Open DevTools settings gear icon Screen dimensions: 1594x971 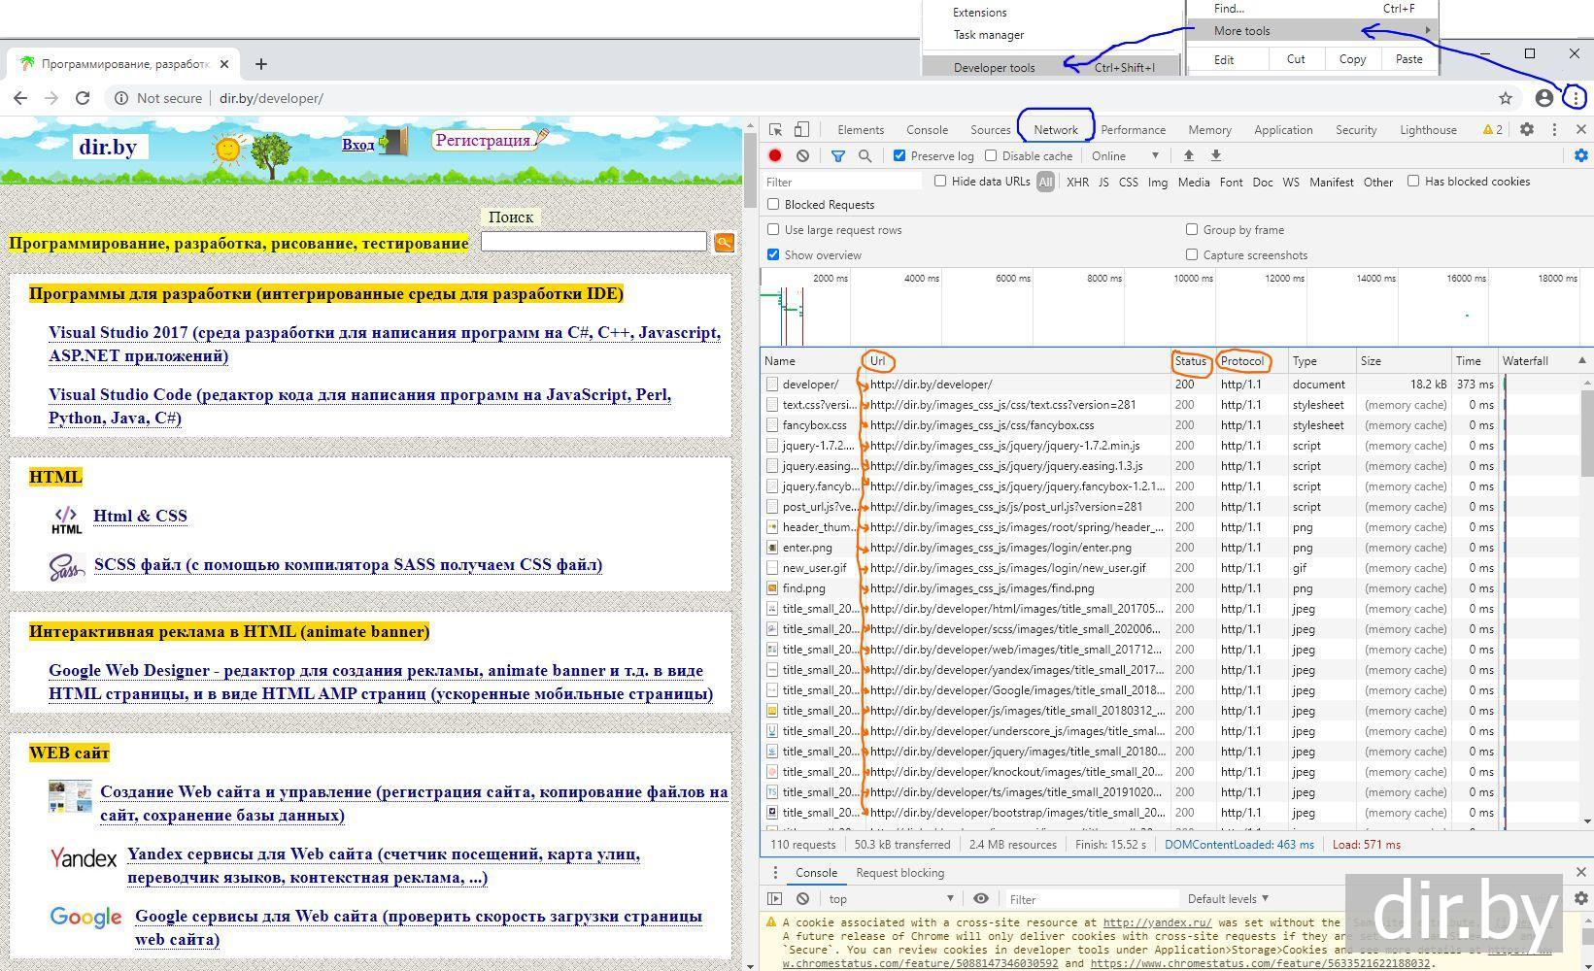click(x=1527, y=130)
